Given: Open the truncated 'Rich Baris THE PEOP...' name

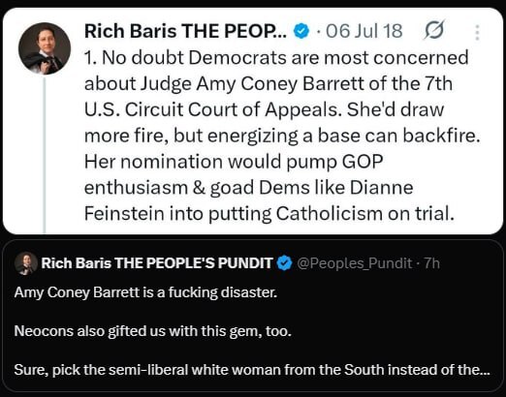Looking at the screenshot, I should coord(185,31).
